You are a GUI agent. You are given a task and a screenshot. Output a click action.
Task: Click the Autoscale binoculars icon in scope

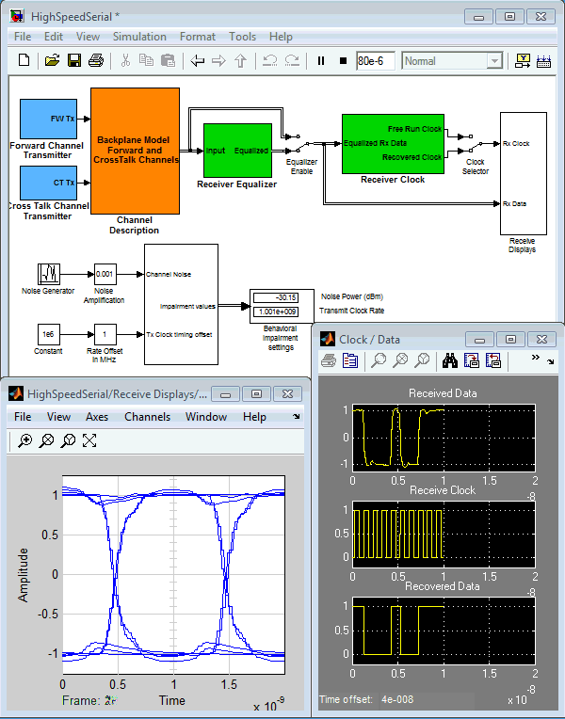(450, 359)
